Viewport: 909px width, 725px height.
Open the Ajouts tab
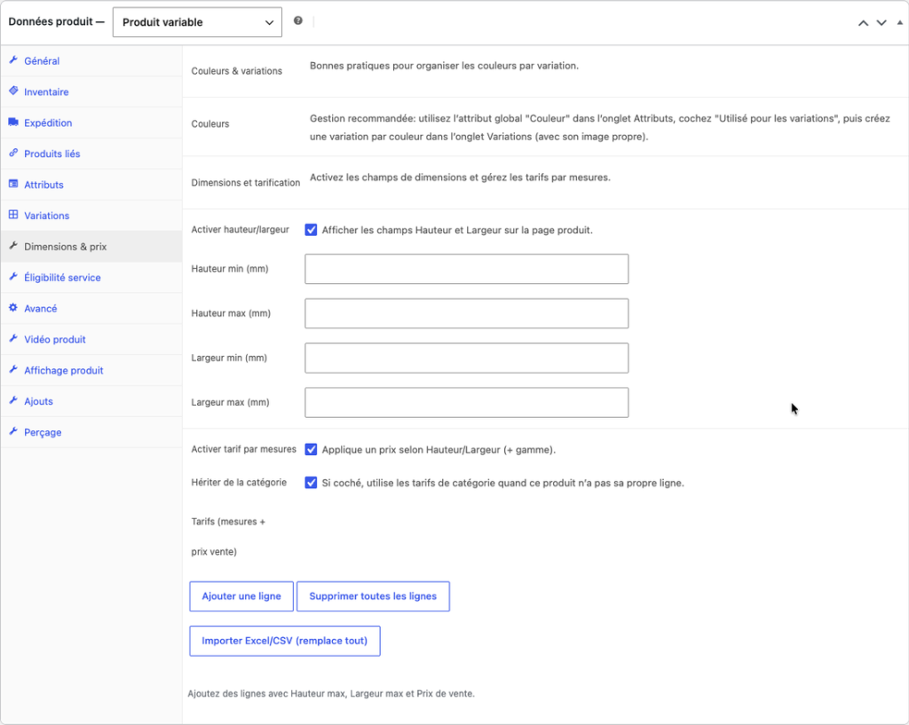tap(91, 401)
